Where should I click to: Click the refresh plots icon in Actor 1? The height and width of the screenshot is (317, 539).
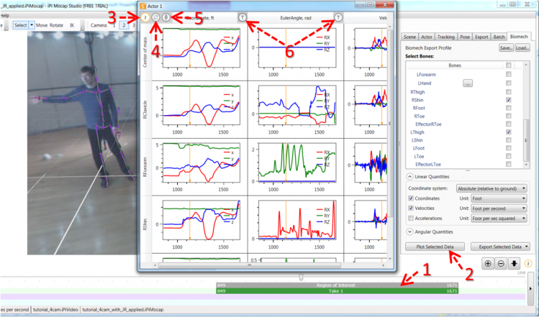tap(156, 17)
